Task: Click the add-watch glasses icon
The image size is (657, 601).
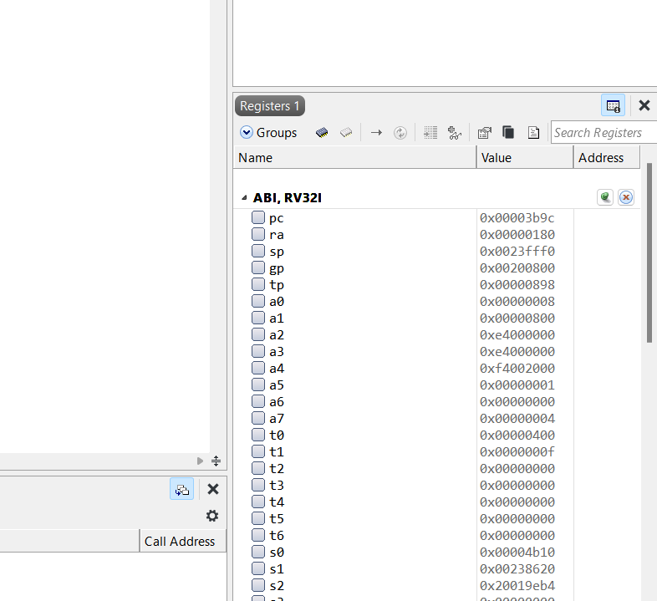Action: click(455, 133)
